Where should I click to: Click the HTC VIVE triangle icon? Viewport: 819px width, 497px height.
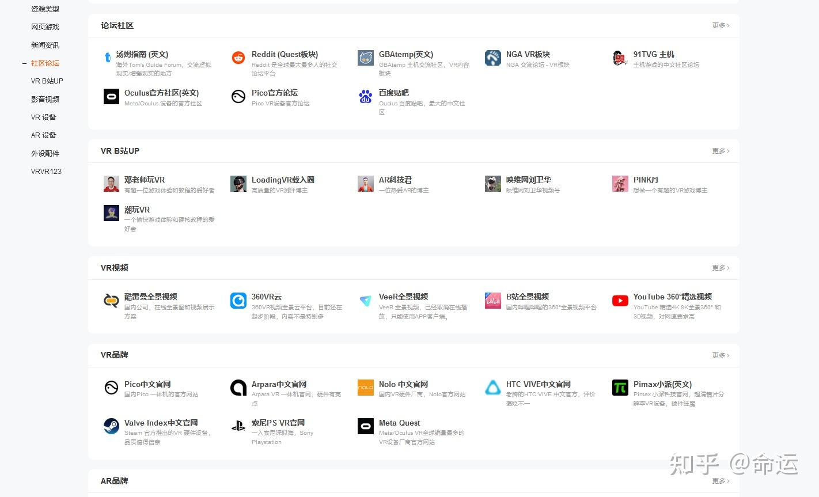coord(493,388)
